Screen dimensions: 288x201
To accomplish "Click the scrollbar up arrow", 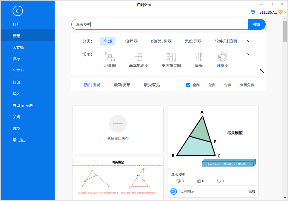I will pyautogui.click(x=285, y=19).
